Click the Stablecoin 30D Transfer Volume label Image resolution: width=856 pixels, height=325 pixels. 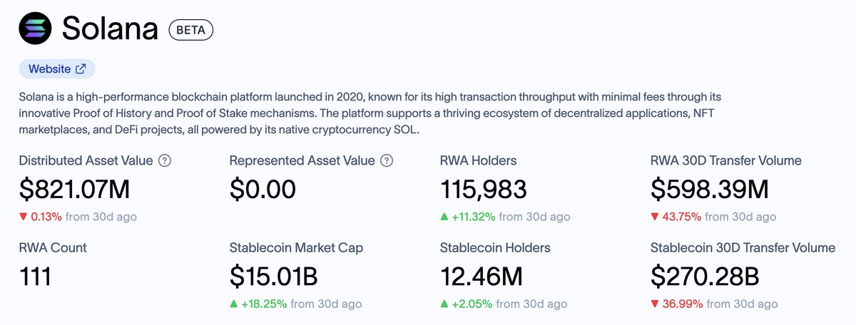pyautogui.click(x=743, y=248)
